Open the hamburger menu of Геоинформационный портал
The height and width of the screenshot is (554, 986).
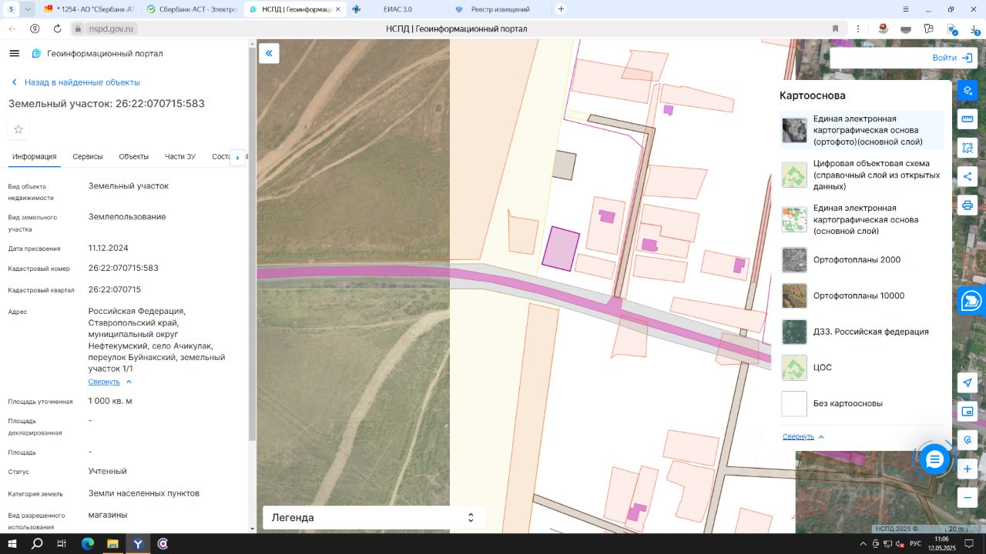[x=14, y=53]
